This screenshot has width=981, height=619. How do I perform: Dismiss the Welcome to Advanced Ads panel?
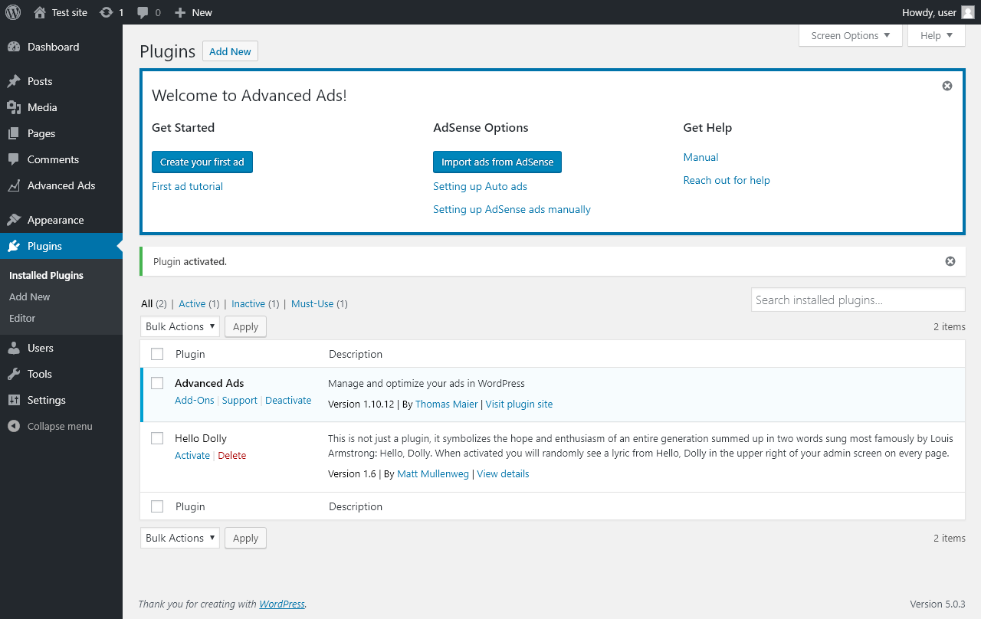947,86
